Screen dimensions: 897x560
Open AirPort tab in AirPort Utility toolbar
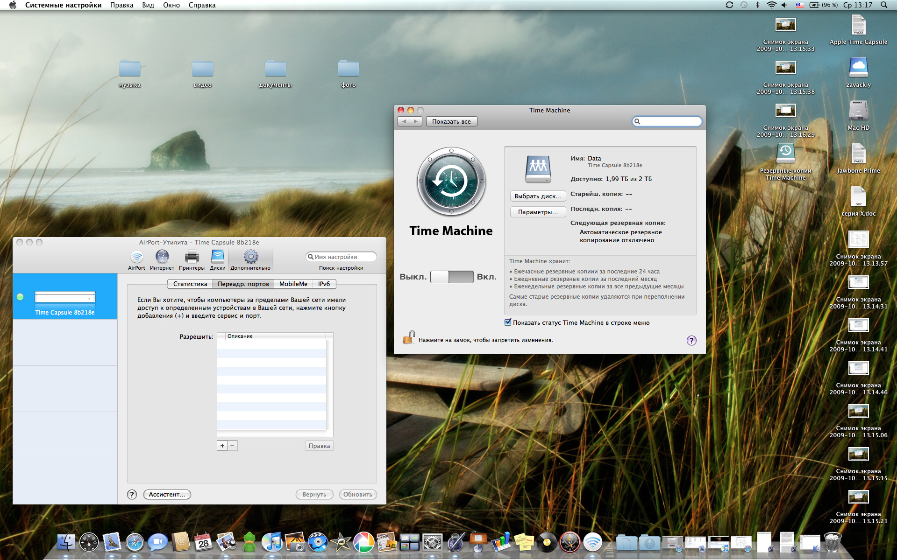136,260
